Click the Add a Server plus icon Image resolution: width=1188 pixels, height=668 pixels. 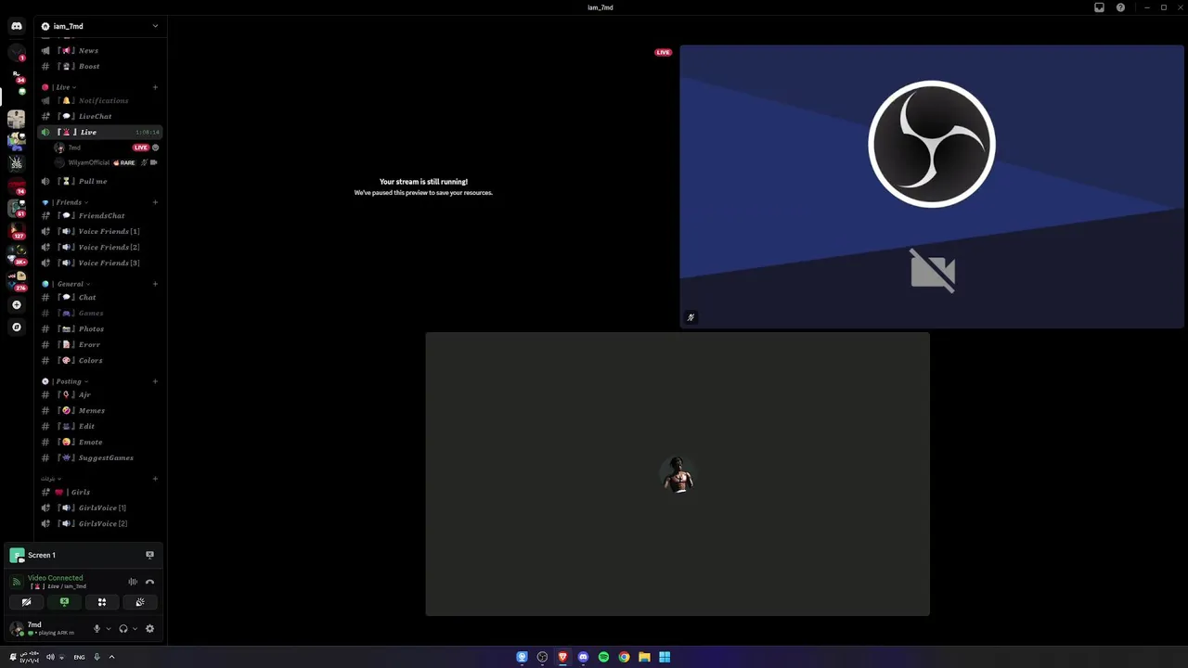pos(17,304)
